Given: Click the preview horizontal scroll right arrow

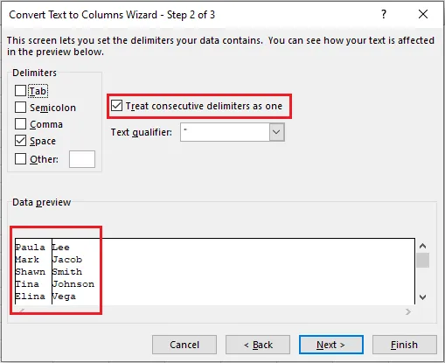Looking at the screenshot, I should point(408,312).
